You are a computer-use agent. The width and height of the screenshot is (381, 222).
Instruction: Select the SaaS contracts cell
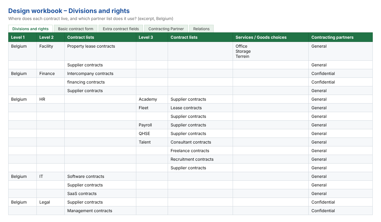click(x=100, y=193)
